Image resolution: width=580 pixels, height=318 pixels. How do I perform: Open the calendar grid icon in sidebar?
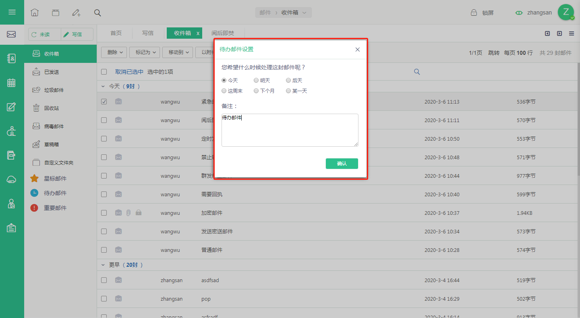pyautogui.click(x=11, y=83)
